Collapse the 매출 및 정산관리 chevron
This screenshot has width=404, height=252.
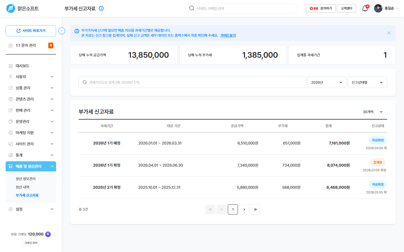click(x=52, y=166)
